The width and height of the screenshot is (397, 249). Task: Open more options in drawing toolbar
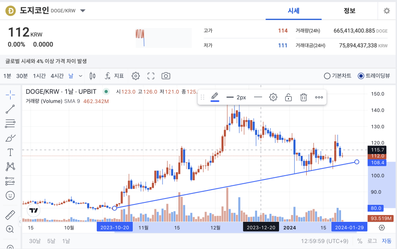319,97
